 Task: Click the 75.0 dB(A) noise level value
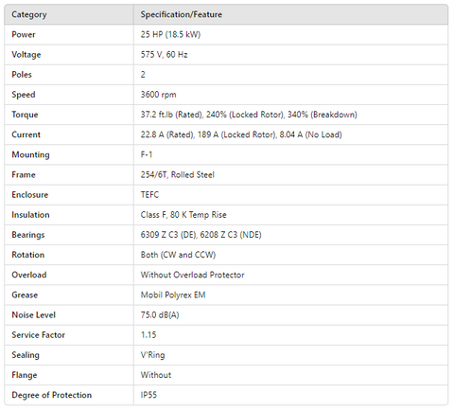[160, 315]
